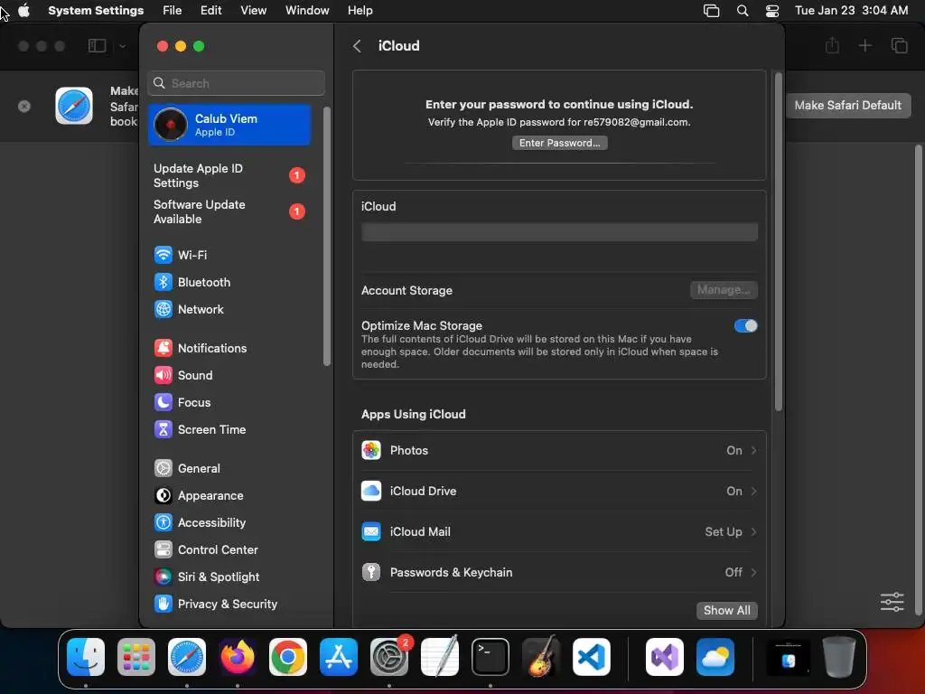This screenshot has width=925, height=694.
Task: Click Manage account storage button
Action: pyautogui.click(x=724, y=290)
